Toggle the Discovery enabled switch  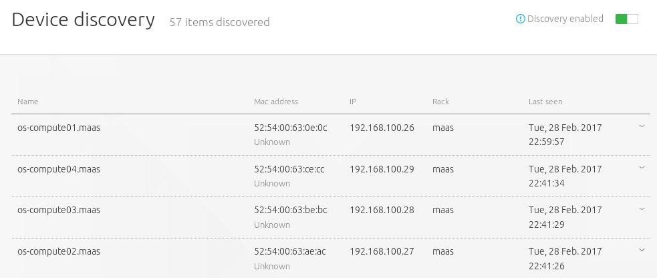[626, 19]
